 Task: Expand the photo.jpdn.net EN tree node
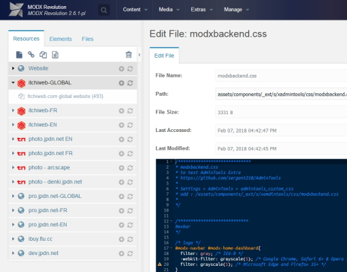coord(13,139)
